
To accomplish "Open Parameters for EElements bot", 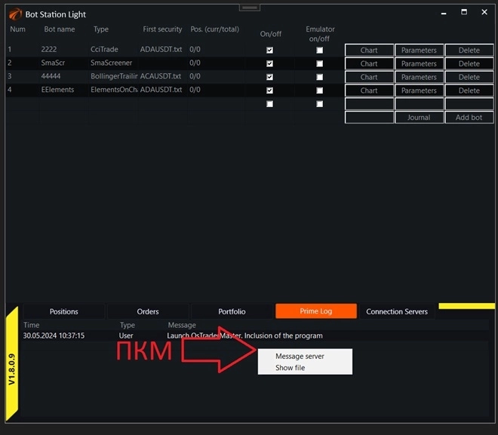I will [x=419, y=90].
